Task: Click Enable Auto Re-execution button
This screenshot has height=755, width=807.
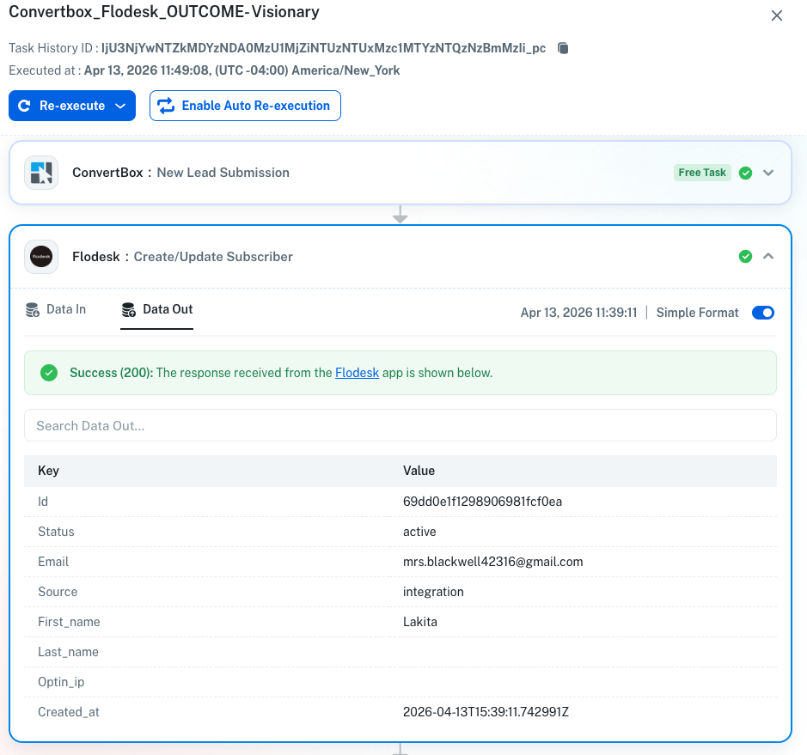Action: coord(245,106)
